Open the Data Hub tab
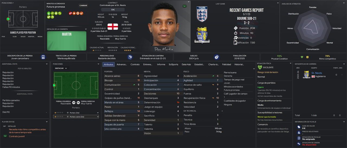This screenshot has width=347, height=148. (x=186, y=65)
